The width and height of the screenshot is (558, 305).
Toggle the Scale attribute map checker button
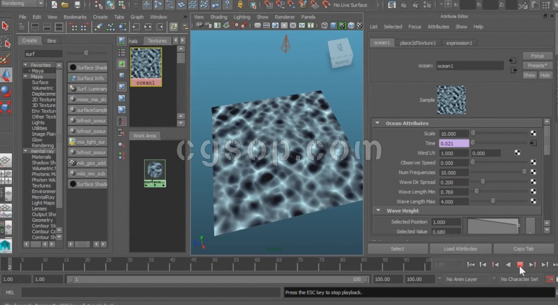pyautogui.click(x=533, y=133)
